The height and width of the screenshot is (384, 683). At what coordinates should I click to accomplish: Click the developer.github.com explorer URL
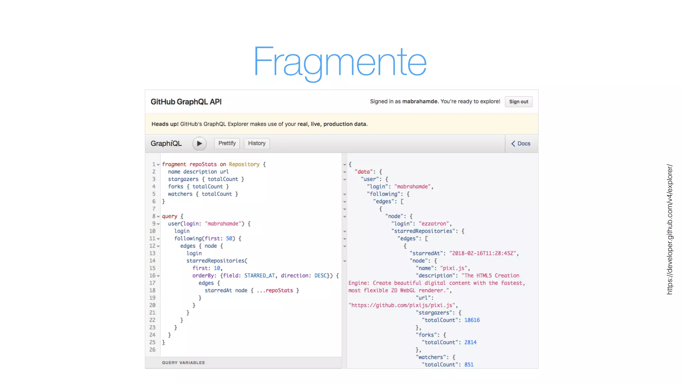tap(670, 229)
